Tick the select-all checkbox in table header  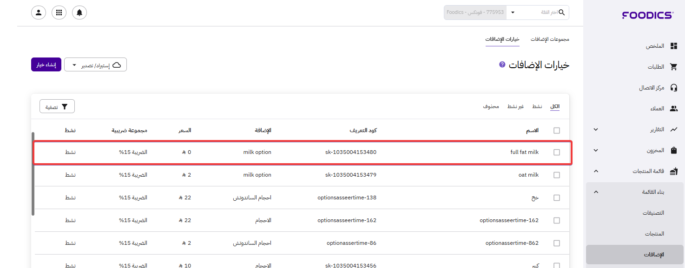tap(557, 131)
